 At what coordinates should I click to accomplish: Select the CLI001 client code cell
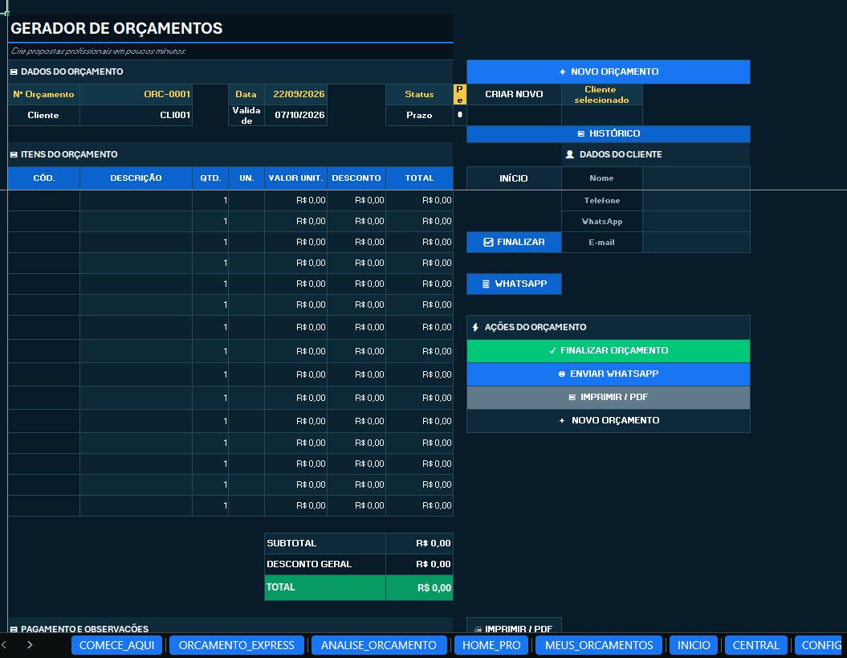[x=136, y=115]
